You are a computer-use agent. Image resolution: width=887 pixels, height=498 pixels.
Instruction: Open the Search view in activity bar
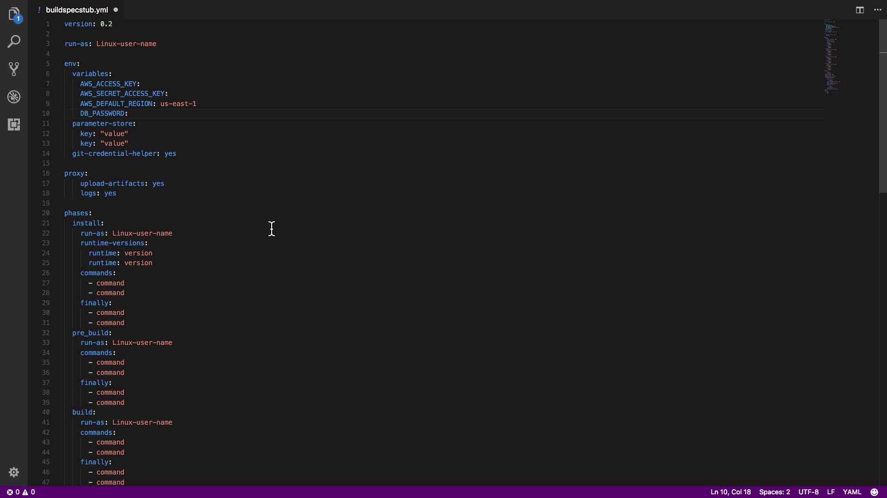pos(14,41)
